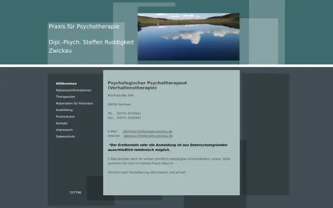This screenshot has width=333, height=208.
Task: Click the visitor counter 327796
Action: 75,192
